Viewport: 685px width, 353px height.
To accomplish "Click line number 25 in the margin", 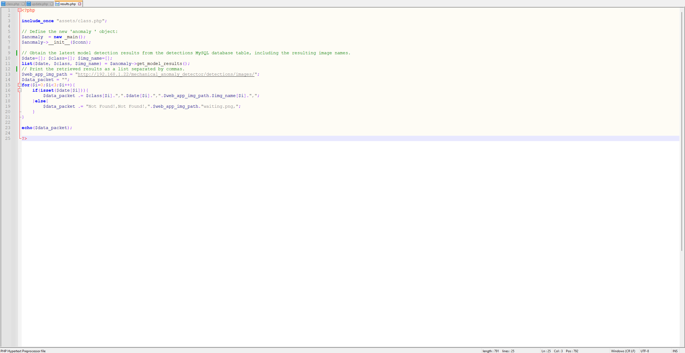I will click(8, 138).
